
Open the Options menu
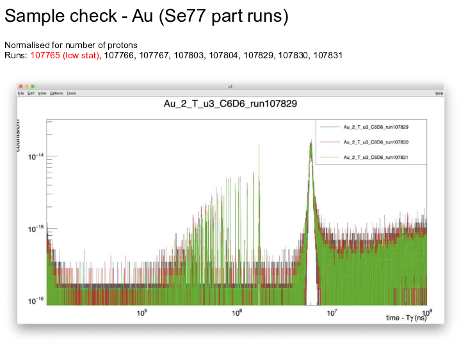tap(56, 94)
